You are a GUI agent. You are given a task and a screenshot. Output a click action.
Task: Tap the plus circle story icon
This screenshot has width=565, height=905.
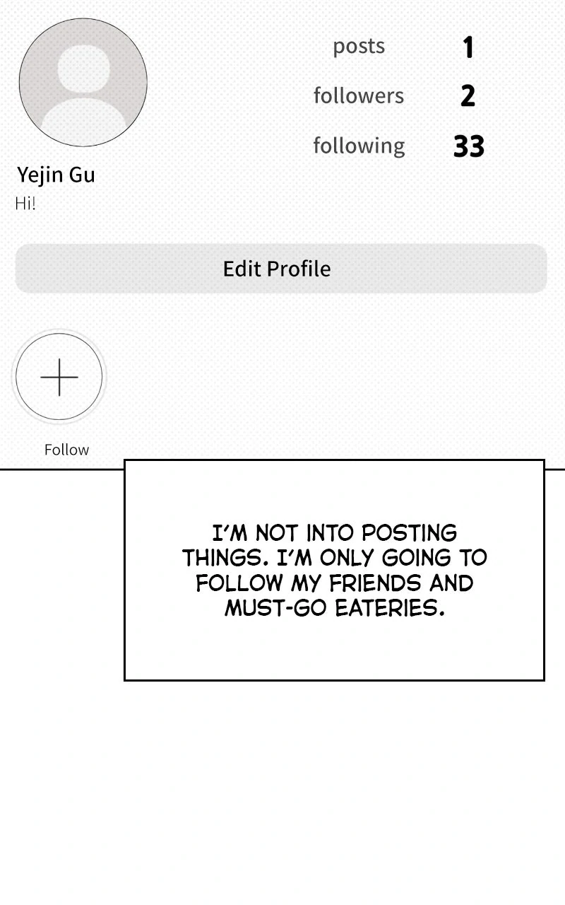pyautogui.click(x=59, y=377)
